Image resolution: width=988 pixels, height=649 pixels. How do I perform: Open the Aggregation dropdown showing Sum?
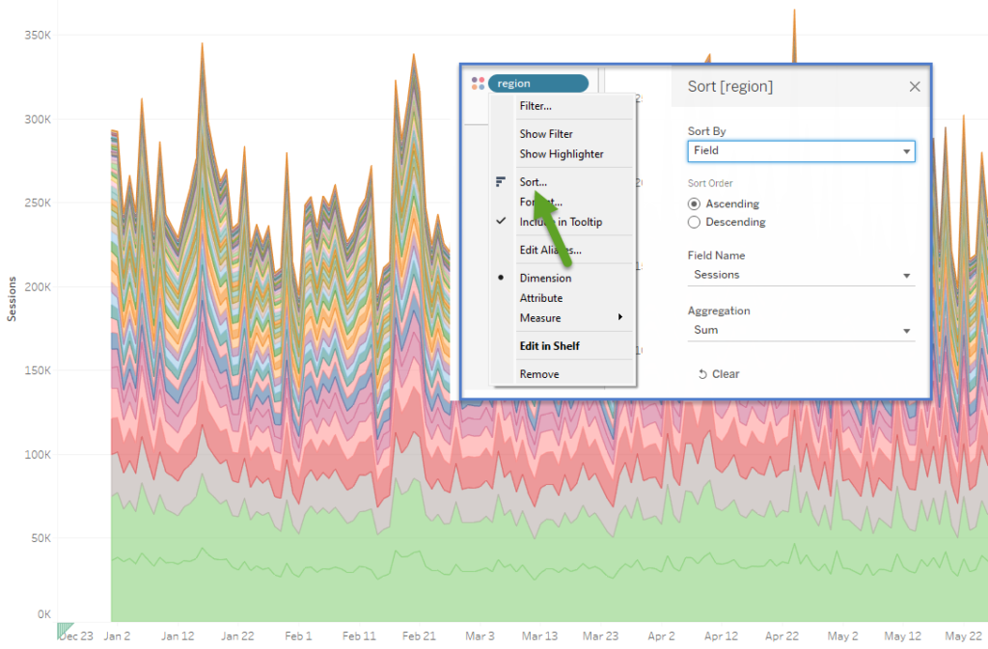[x=801, y=330]
